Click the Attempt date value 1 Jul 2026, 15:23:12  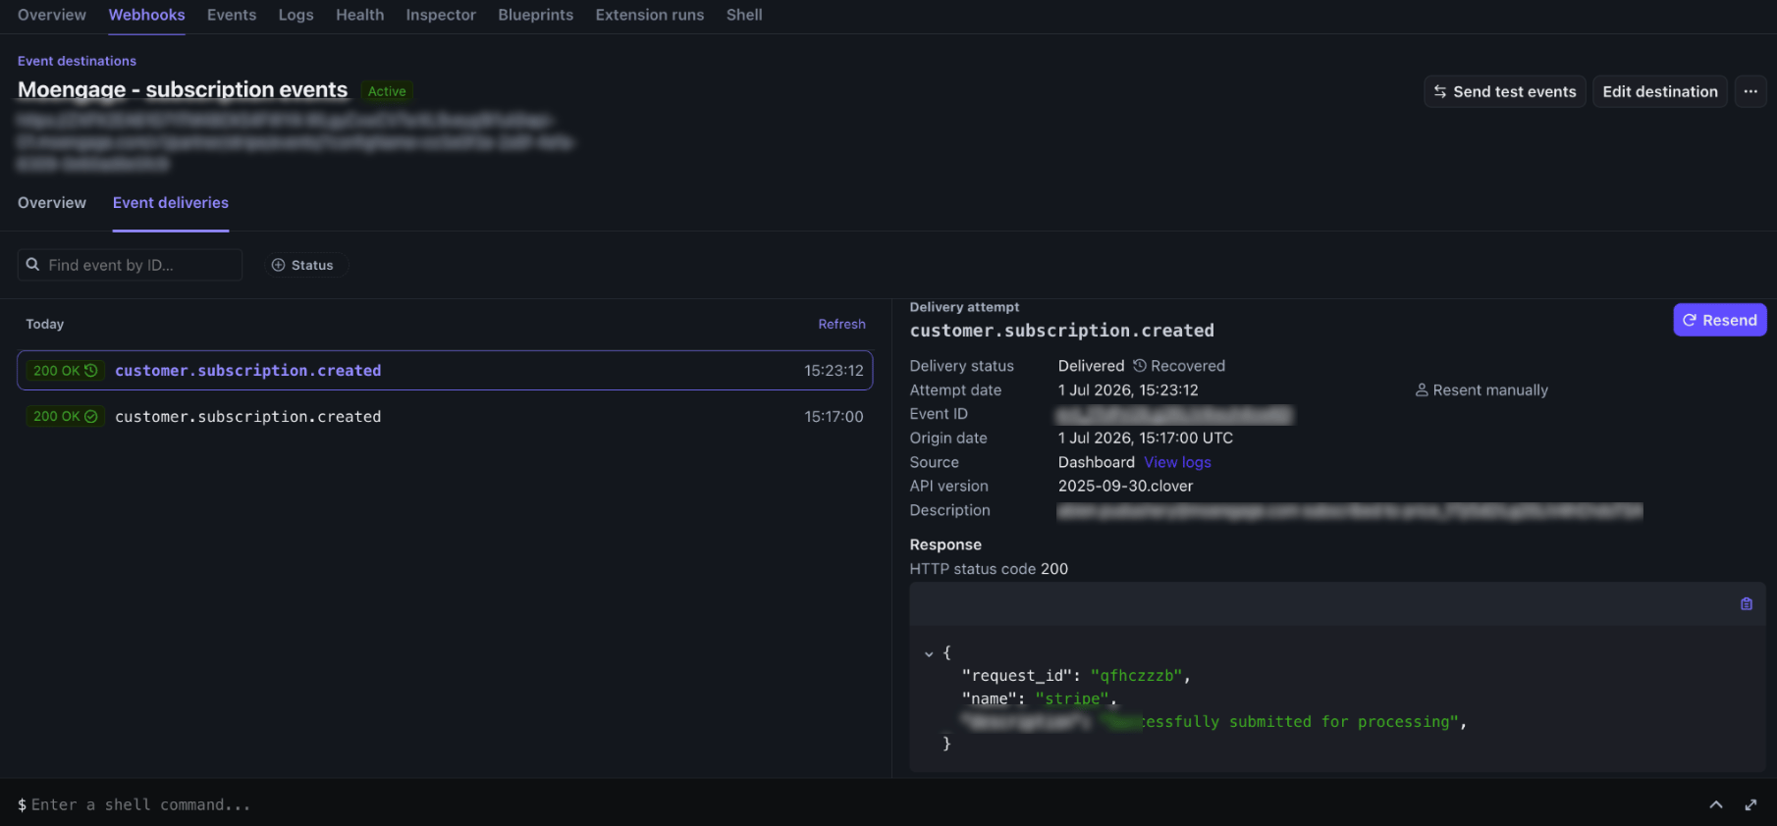1128,389
